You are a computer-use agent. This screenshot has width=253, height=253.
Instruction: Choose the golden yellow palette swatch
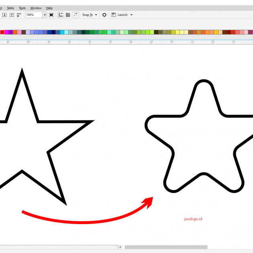(216, 32)
